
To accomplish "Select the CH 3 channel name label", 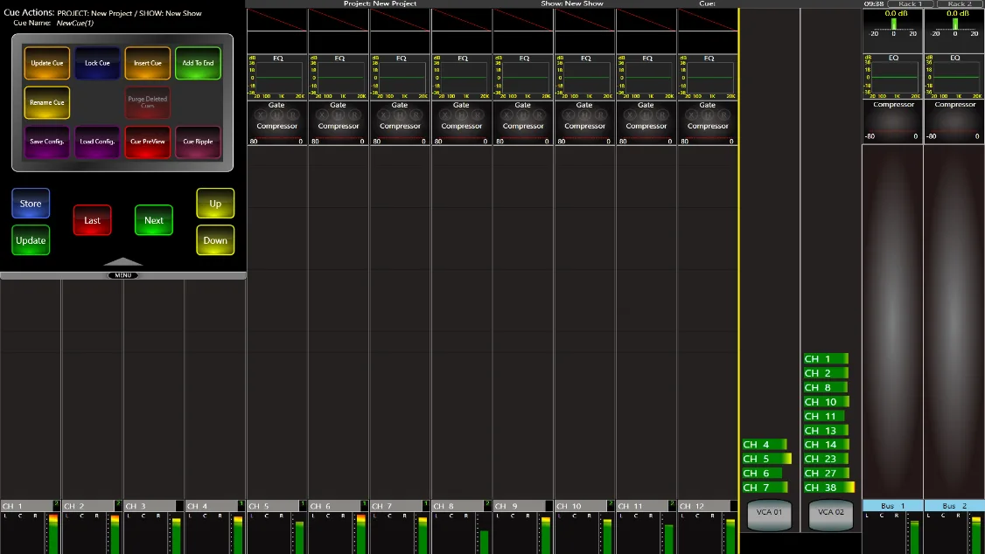I will point(150,506).
